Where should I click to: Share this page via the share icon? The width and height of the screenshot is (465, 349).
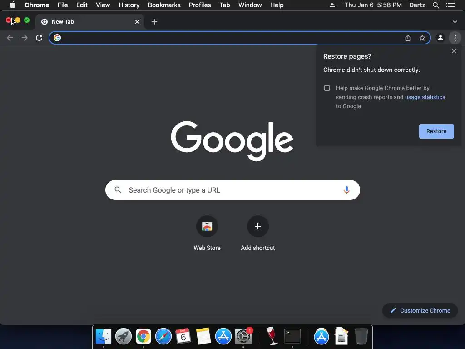point(408,38)
